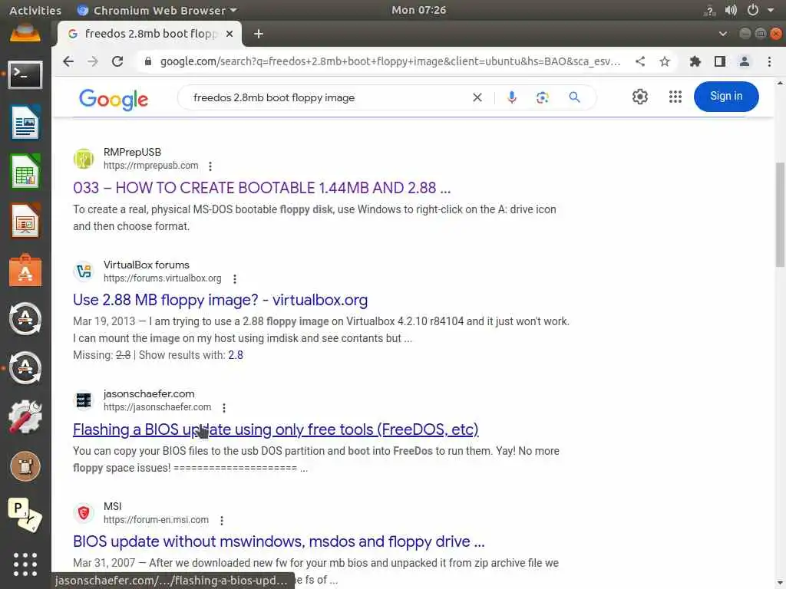Select the freedos 2.8mb boot floppy tab
Viewport: 786px width, 589px height.
(x=150, y=34)
